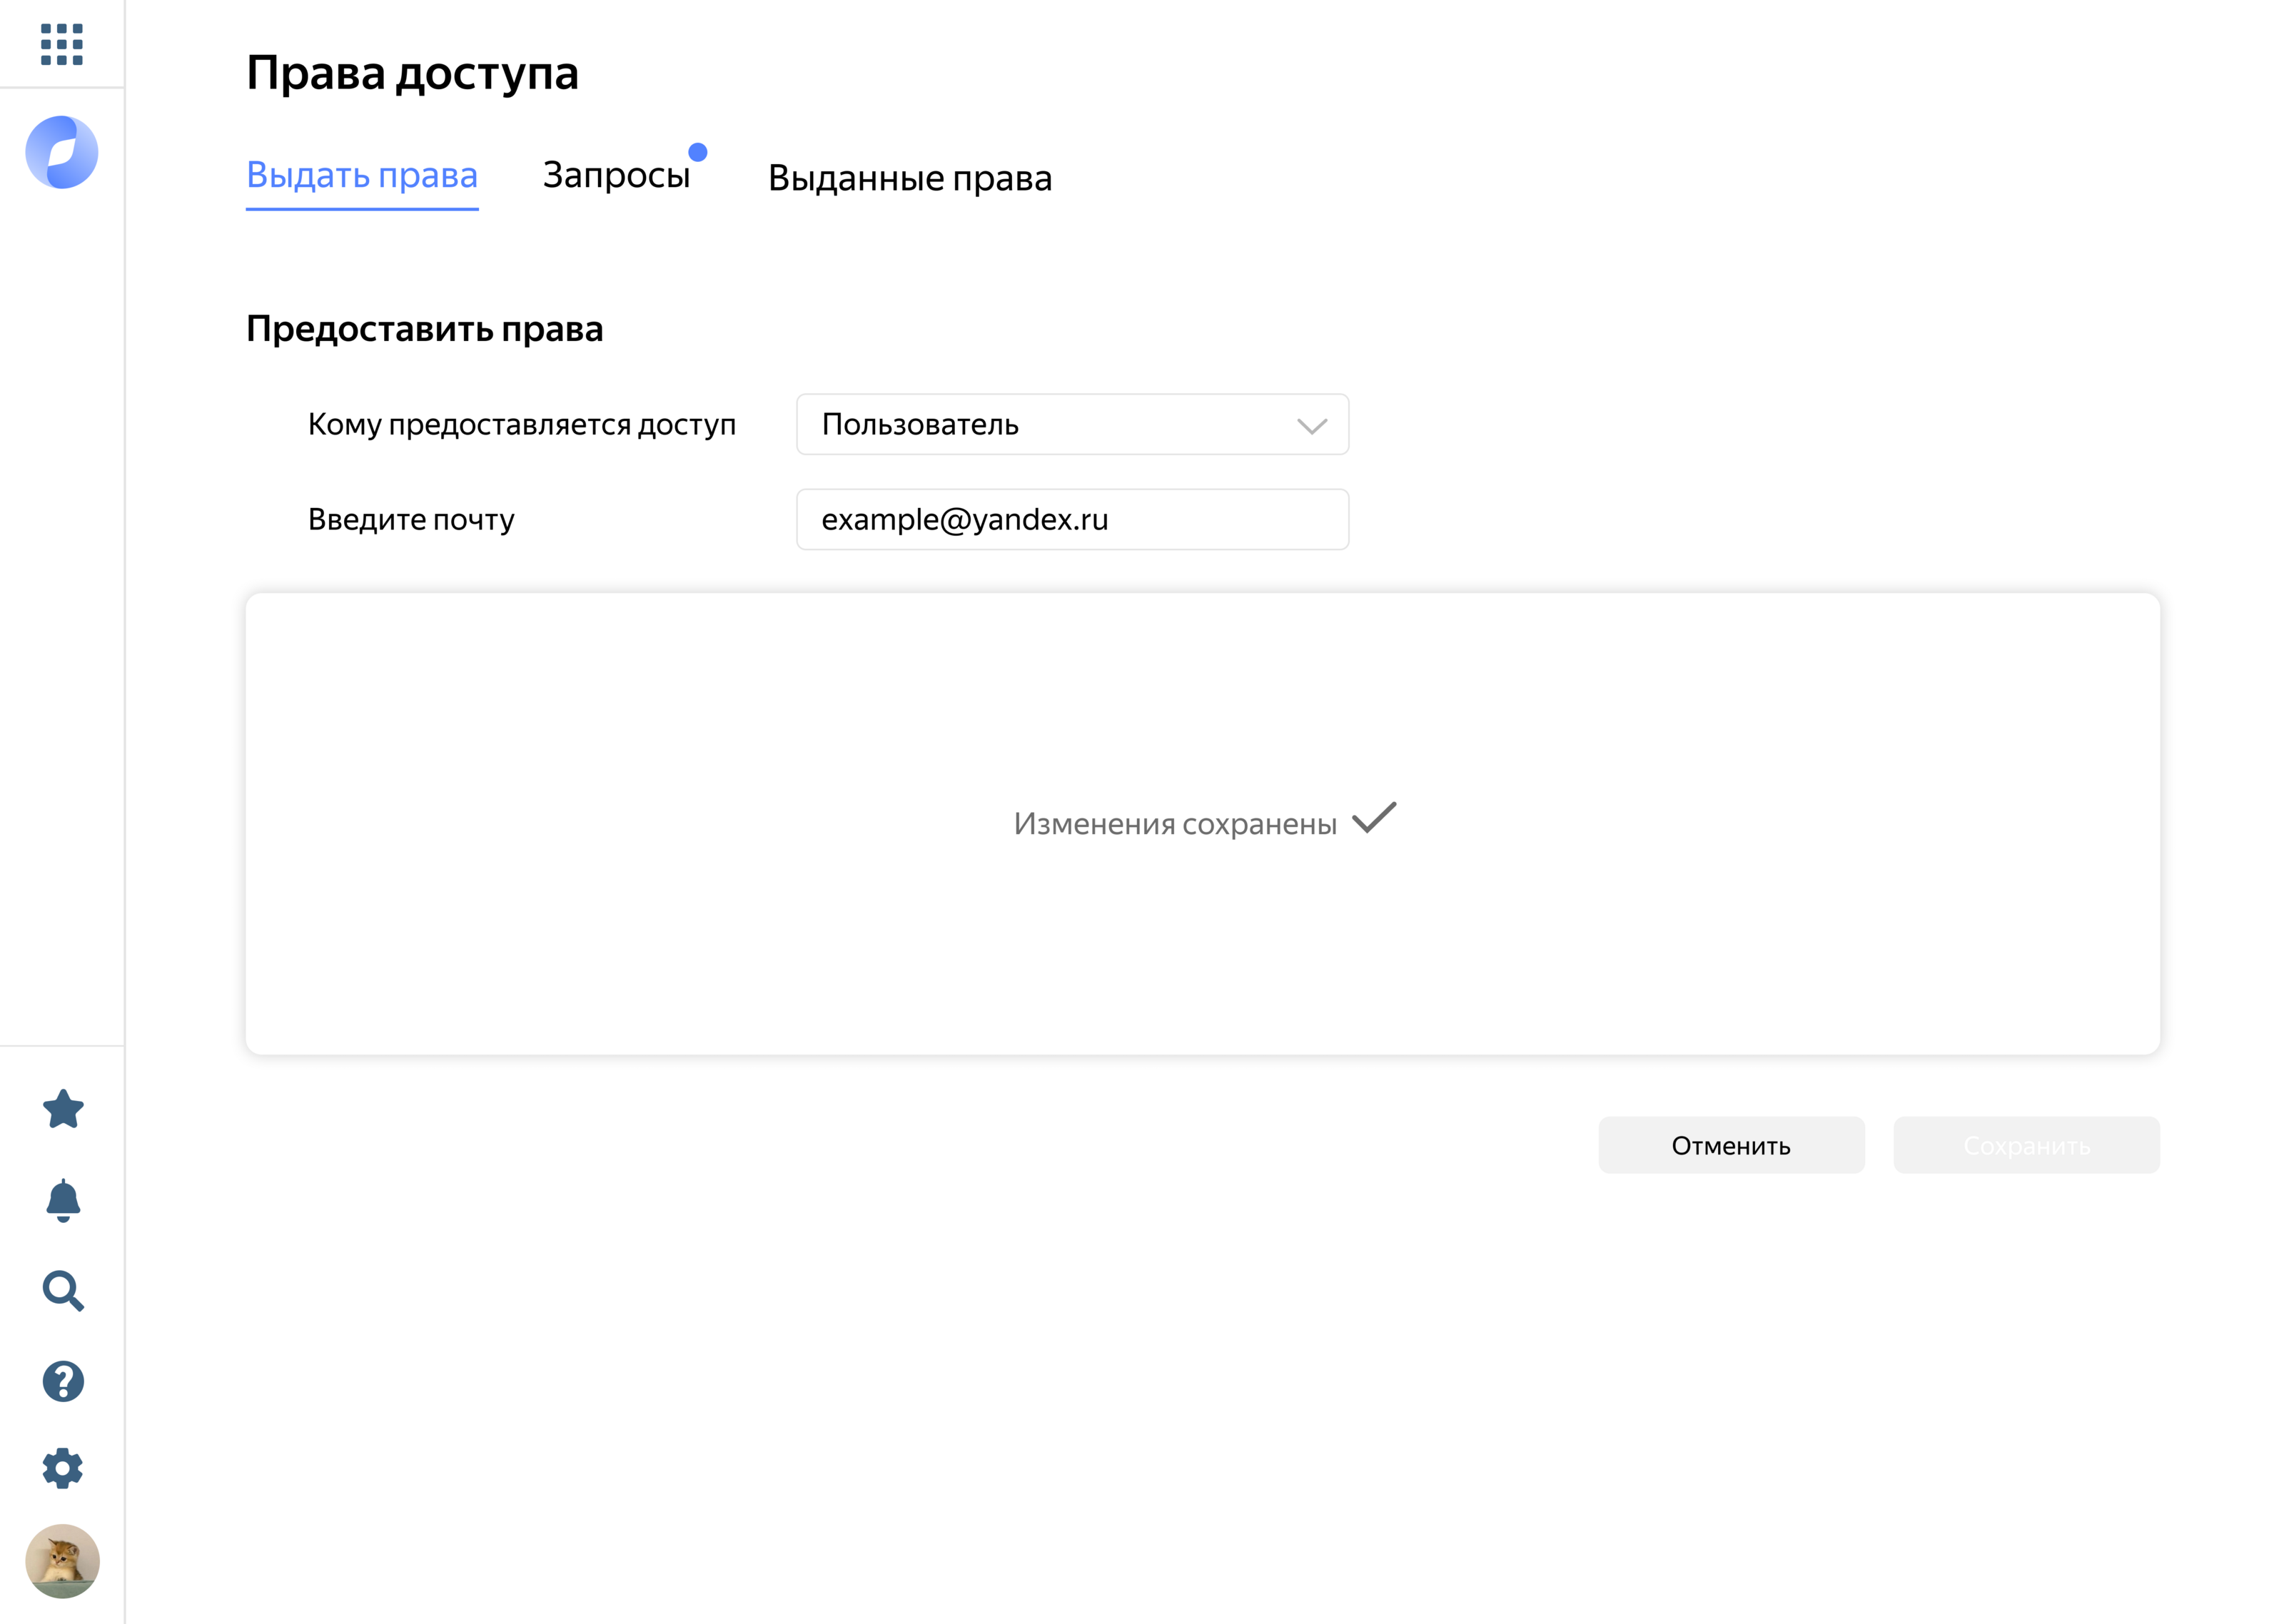
Task: Switch to Выдать права tab
Action: pyautogui.click(x=362, y=175)
